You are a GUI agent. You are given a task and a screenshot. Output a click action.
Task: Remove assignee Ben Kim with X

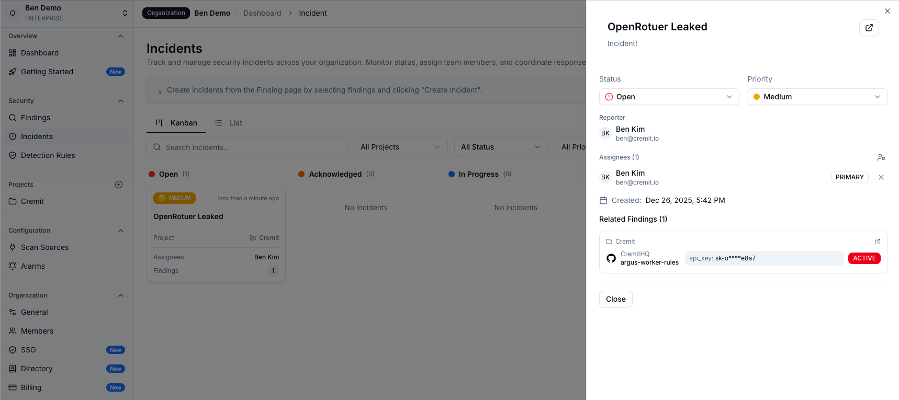pos(881,177)
